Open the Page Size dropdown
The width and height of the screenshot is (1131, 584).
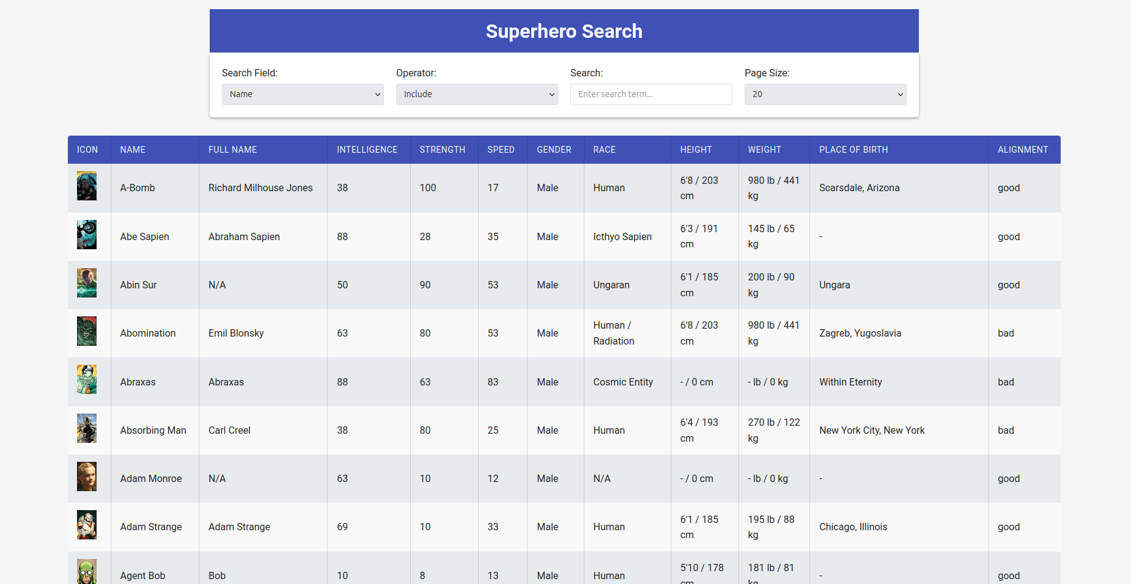point(825,94)
